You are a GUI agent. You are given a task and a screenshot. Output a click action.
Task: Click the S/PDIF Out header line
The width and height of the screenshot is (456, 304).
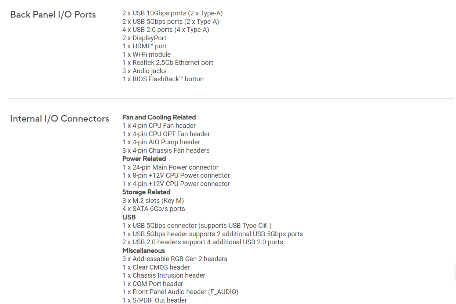tap(155, 300)
